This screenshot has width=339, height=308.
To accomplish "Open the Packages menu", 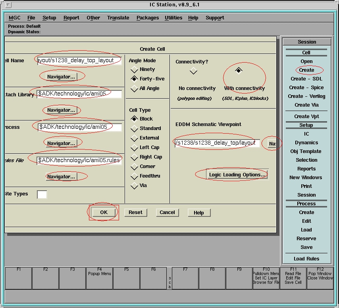I will [x=147, y=18].
